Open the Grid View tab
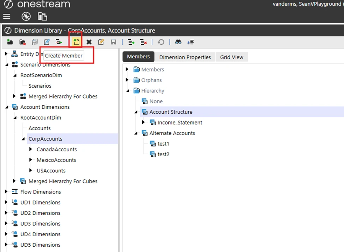Image resolution: width=344 pixels, height=252 pixels. pos(232,57)
